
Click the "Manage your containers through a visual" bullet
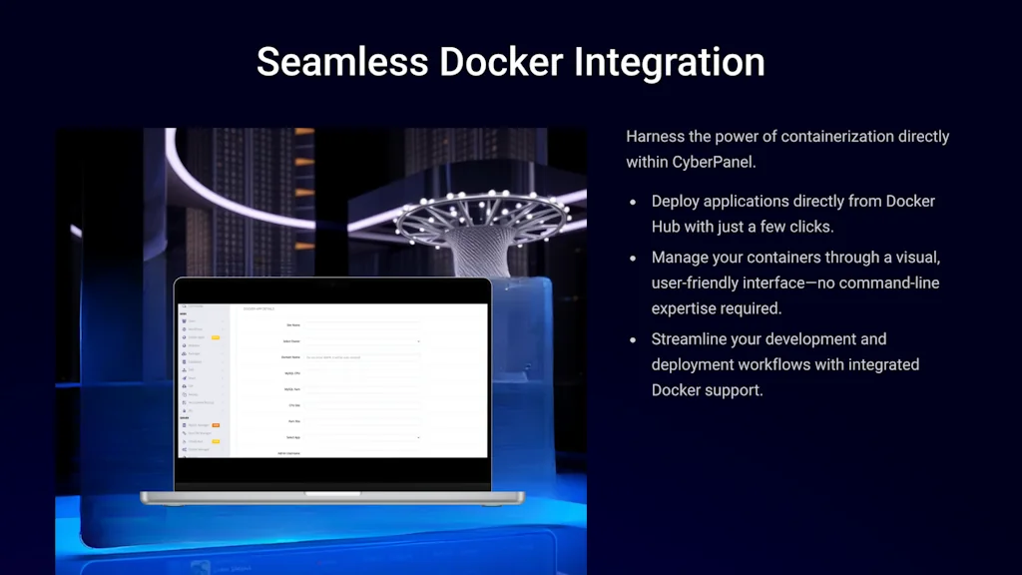coord(795,283)
